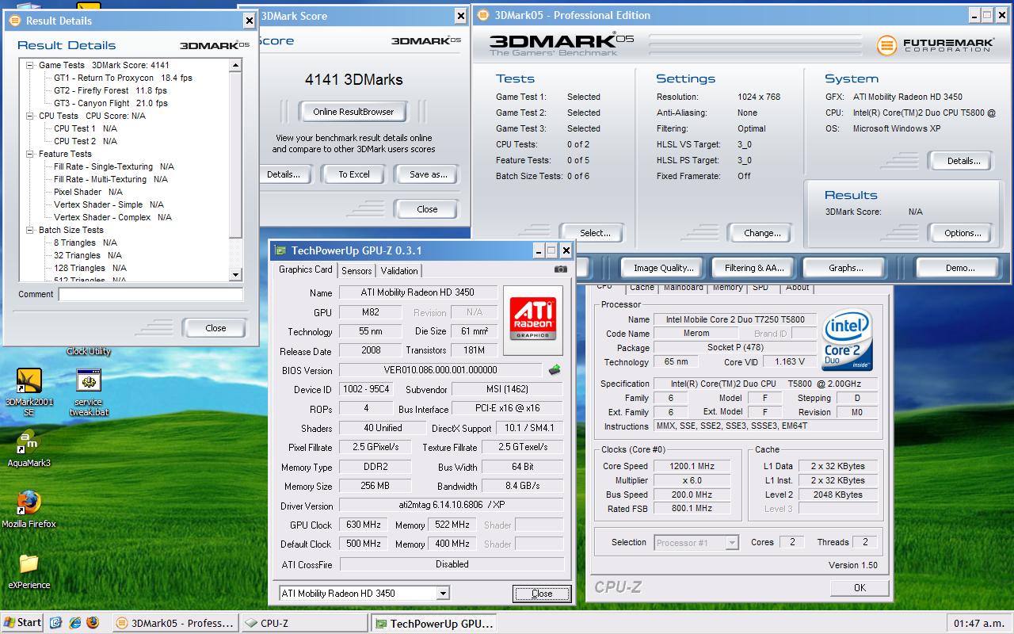1014x634 pixels.
Task: Click Online ResultBrowser button
Action: [x=353, y=112]
